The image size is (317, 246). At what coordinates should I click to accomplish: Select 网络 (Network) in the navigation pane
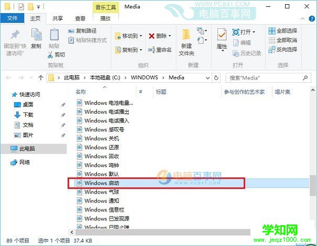pyautogui.click(x=20, y=162)
